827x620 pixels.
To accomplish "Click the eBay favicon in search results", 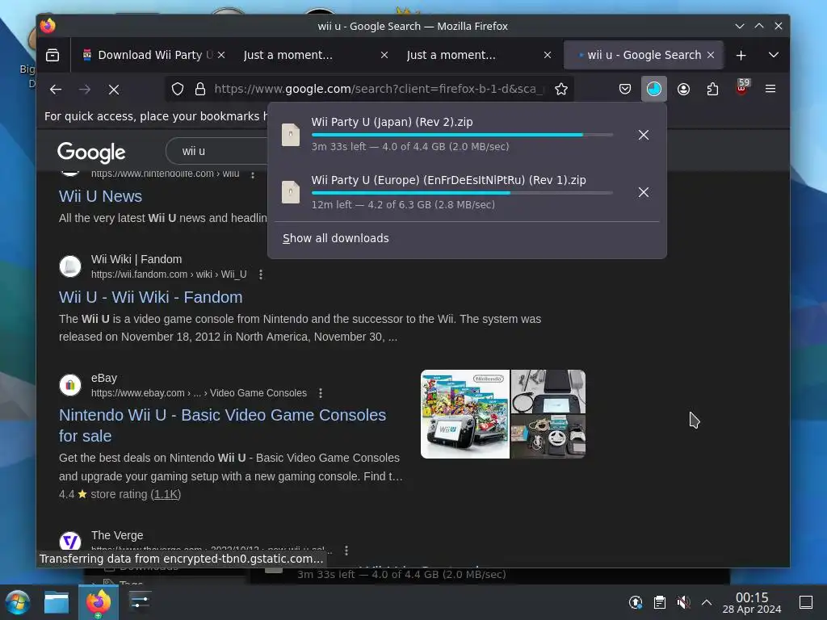I will click(70, 385).
